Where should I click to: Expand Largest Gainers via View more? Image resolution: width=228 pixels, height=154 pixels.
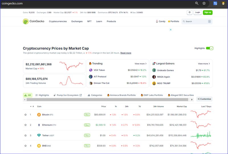tap(204, 64)
